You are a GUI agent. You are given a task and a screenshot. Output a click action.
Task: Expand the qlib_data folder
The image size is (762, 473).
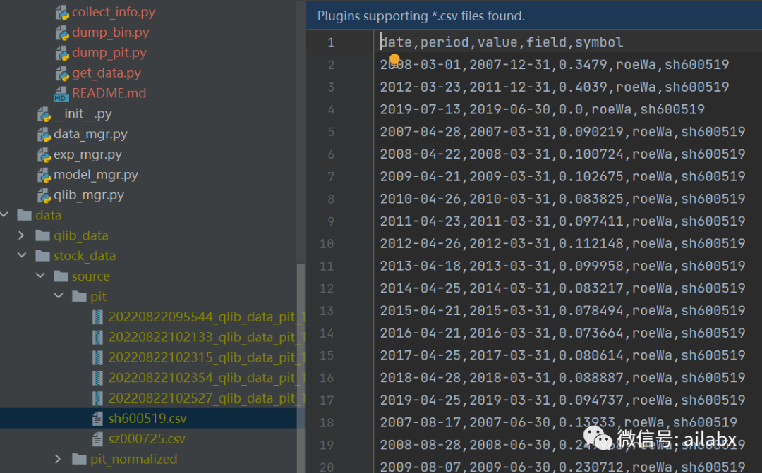click(21, 235)
